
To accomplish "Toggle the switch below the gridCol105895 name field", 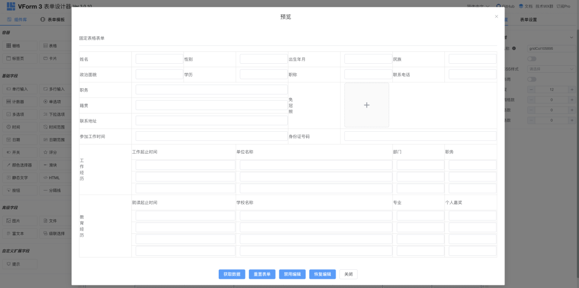I will click(532, 58).
